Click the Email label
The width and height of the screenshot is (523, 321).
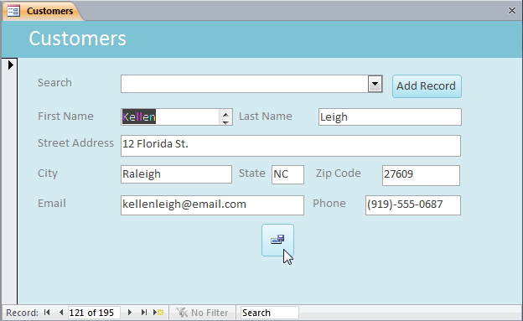(52, 203)
